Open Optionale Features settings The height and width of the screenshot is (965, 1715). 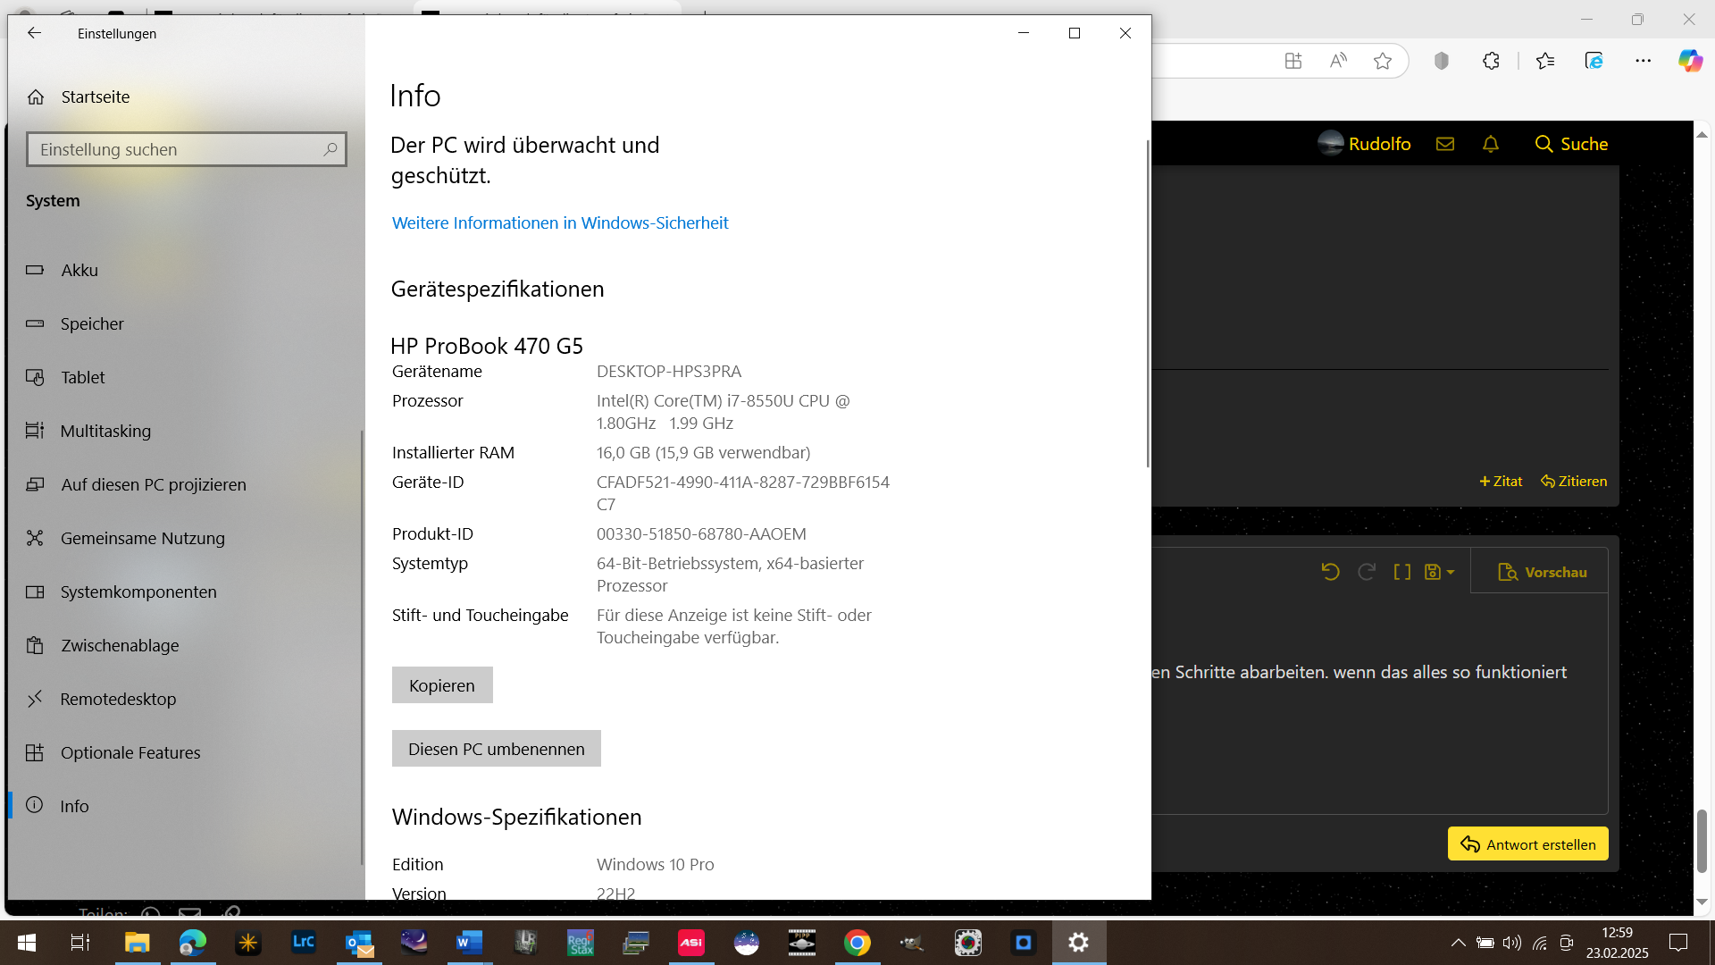(185, 752)
